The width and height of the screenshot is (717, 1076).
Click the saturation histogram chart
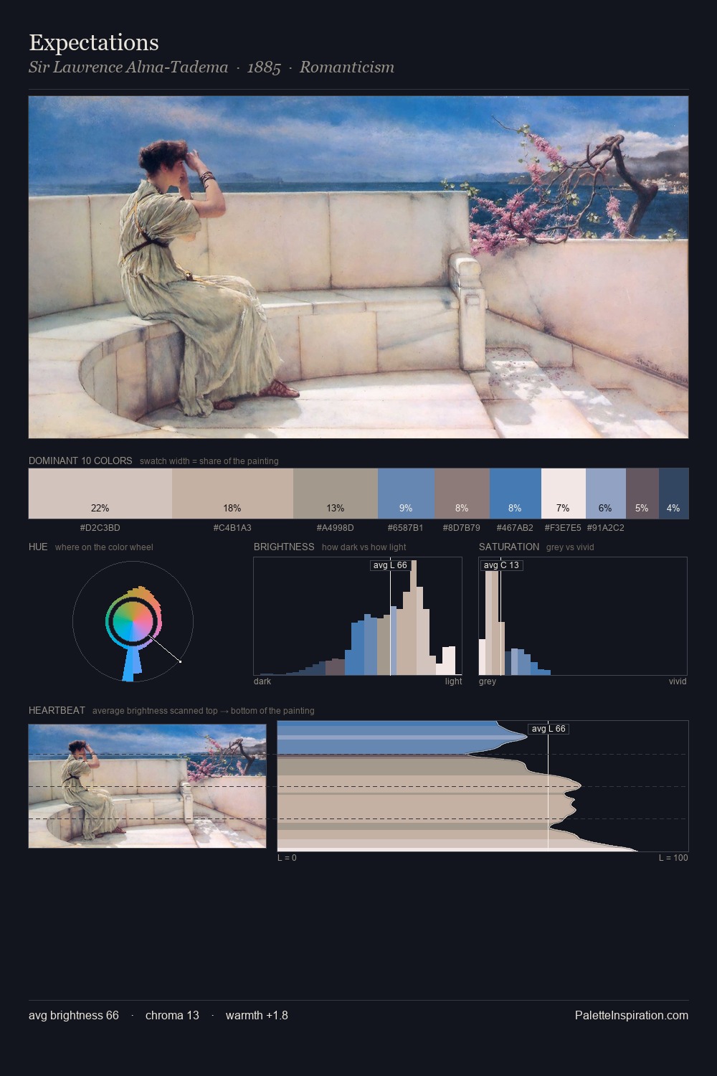[583, 616]
